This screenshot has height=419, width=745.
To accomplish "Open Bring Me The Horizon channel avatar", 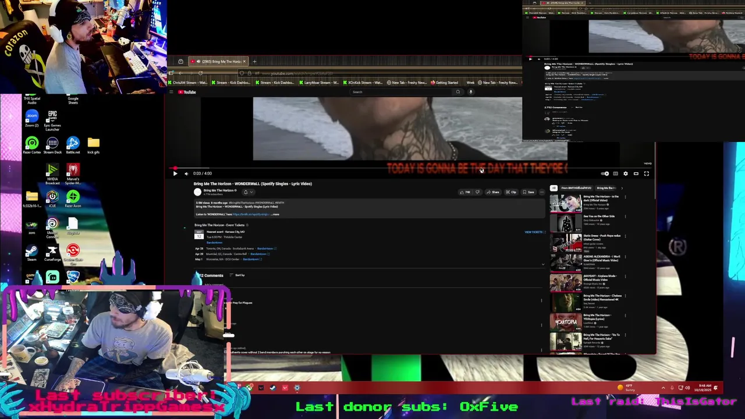I will [197, 192].
